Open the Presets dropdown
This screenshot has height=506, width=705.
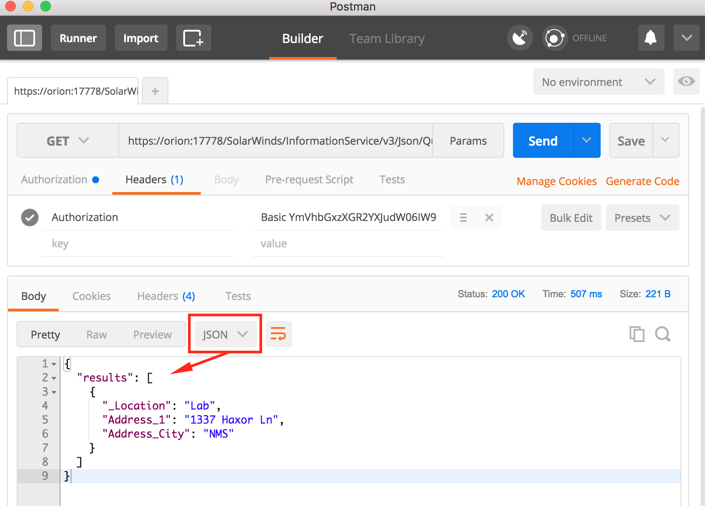click(x=642, y=217)
